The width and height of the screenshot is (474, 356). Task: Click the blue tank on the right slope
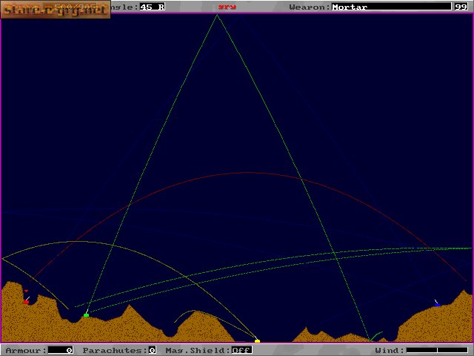click(438, 305)
